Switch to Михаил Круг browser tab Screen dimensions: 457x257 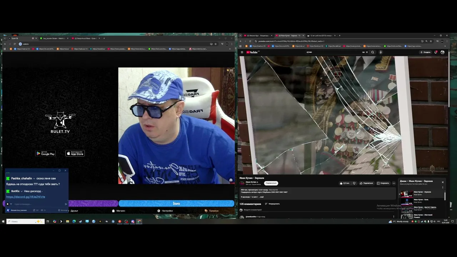[x=258, y=35]
